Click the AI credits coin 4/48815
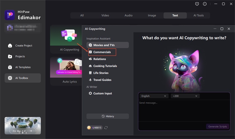 pos(95,128)
